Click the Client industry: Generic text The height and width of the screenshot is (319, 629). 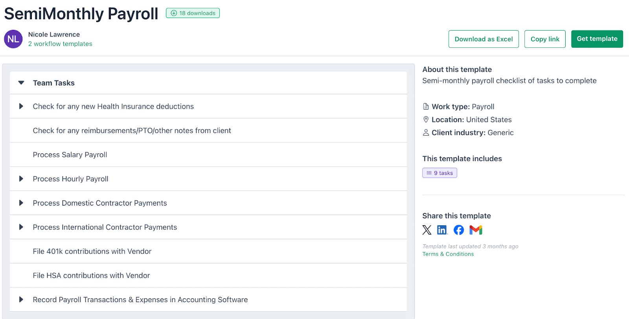(x=473, y=133)
